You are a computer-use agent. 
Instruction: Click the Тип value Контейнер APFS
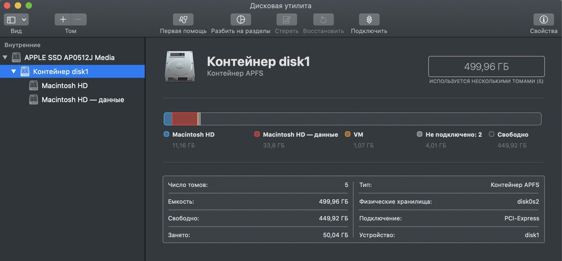click(515, 185)
